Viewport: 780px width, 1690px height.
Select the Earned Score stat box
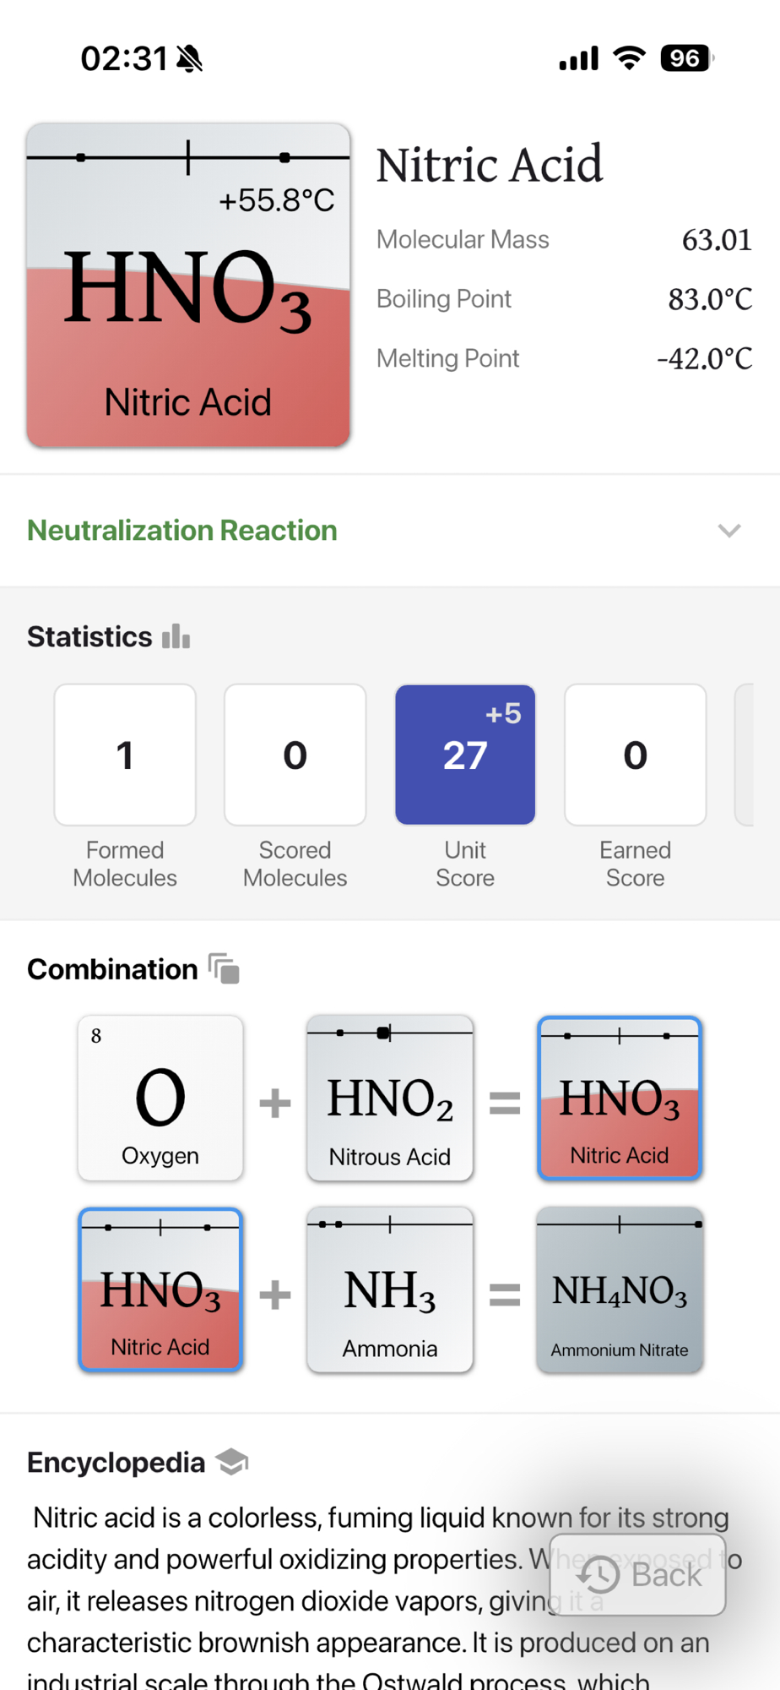636,755
